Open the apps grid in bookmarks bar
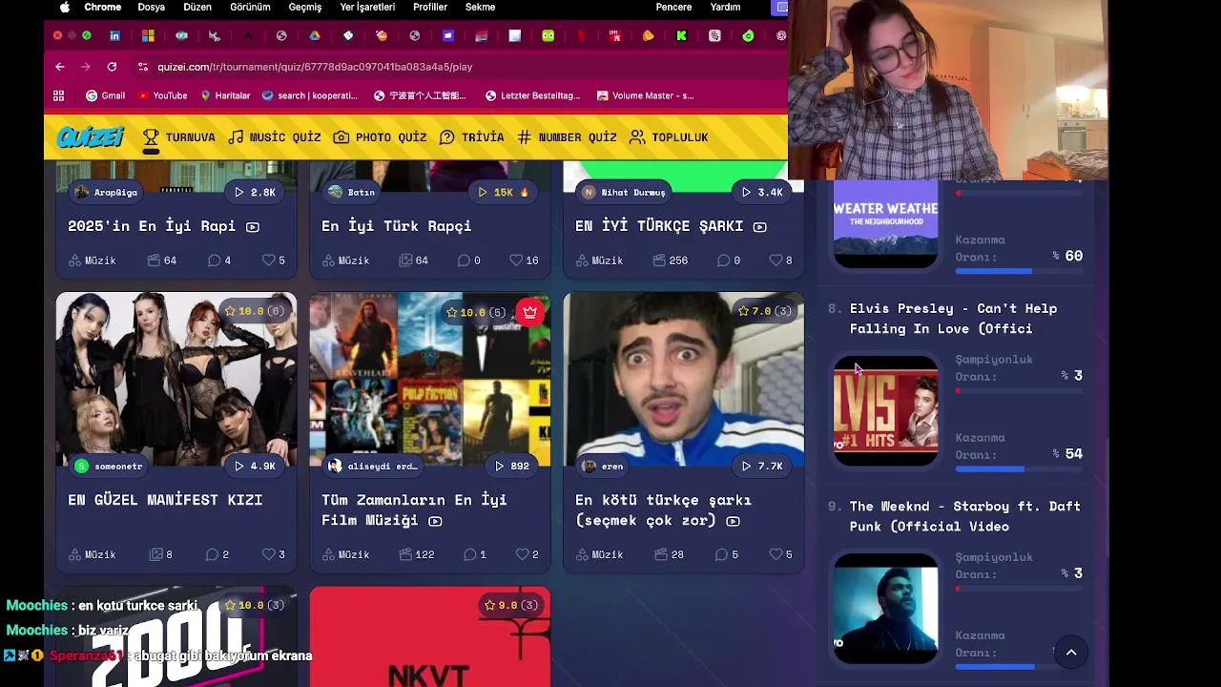The image size is (1221, 687). 58,95
